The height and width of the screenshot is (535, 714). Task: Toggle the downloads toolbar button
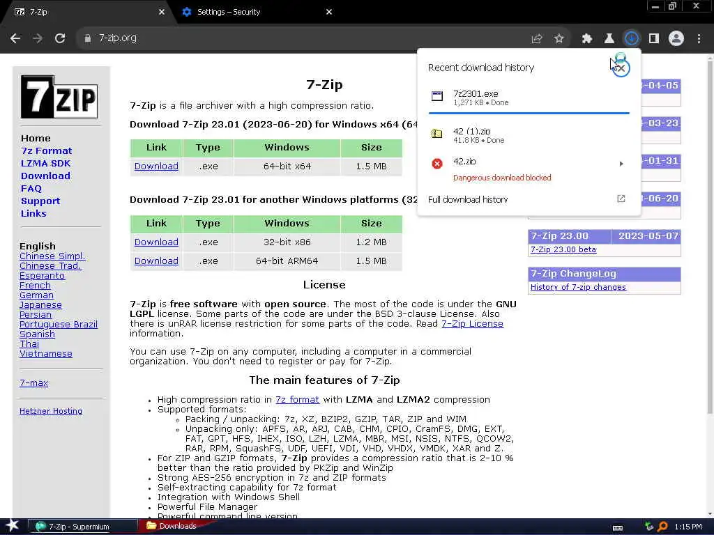point(632,39)
